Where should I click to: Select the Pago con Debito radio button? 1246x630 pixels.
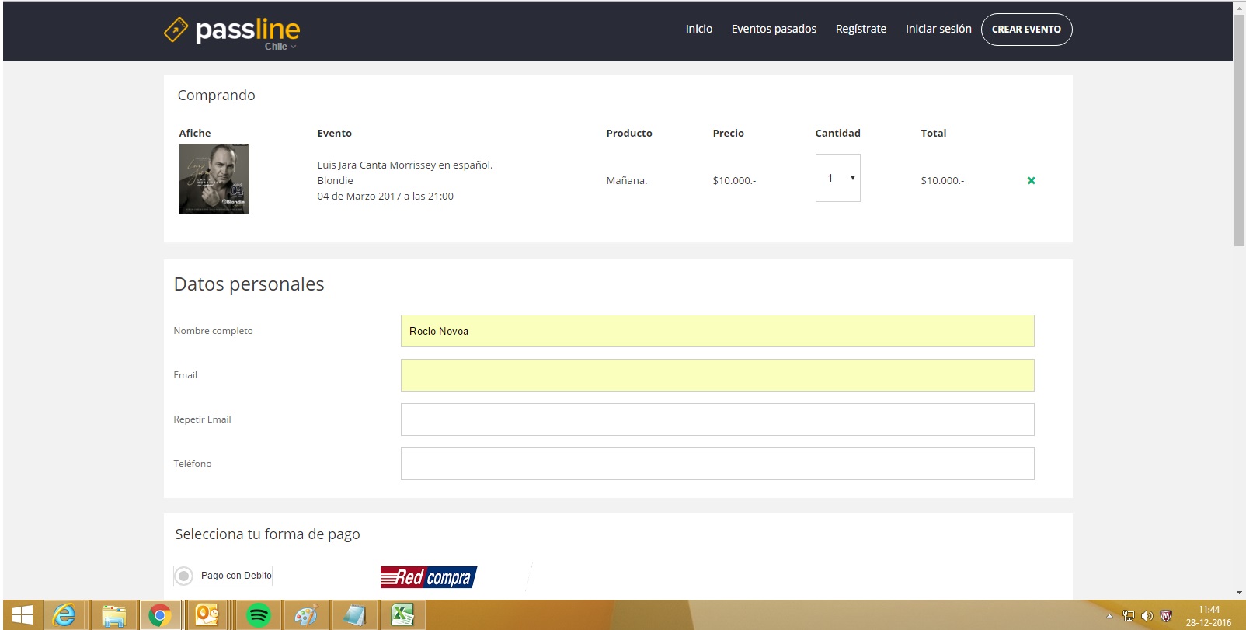[184, 576]
